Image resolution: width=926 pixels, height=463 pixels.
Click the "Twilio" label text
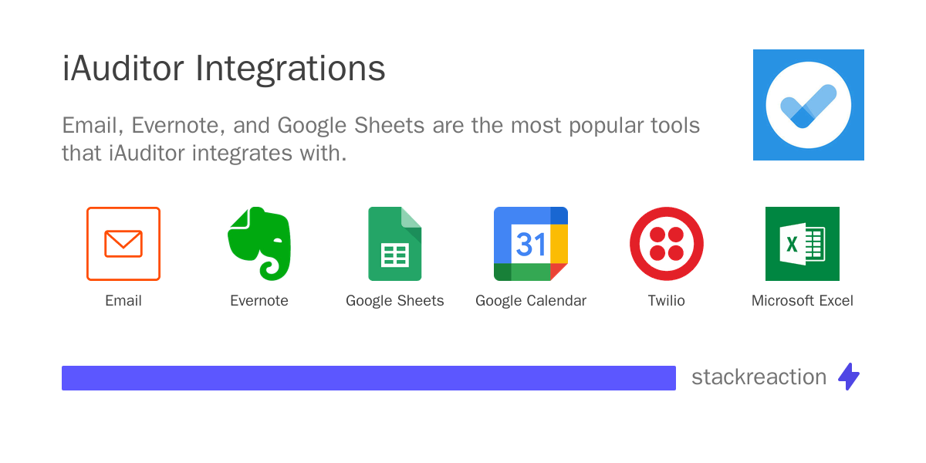tap(667, 301)
